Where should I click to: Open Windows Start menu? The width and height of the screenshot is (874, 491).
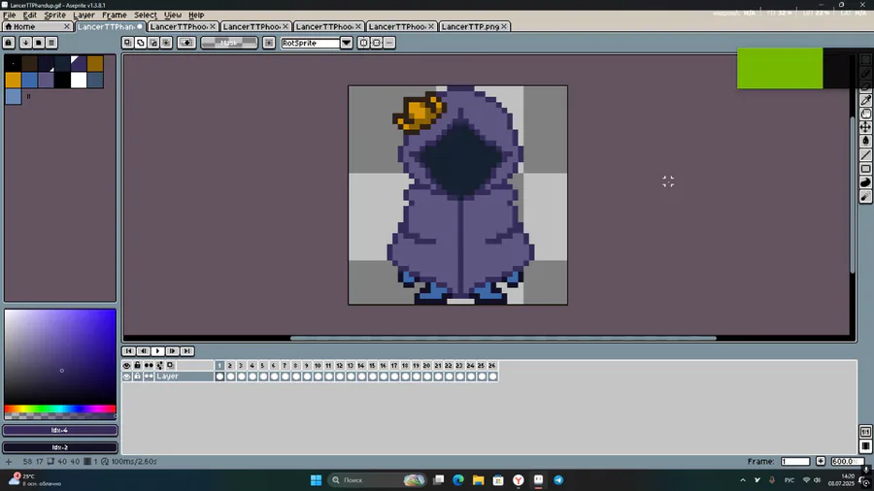point(316,480)
